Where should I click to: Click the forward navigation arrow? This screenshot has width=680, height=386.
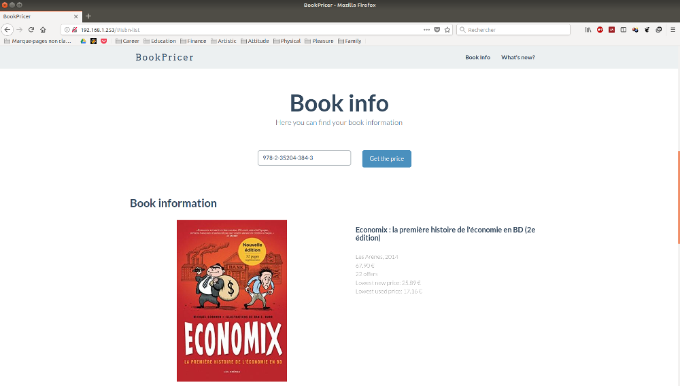20,30
